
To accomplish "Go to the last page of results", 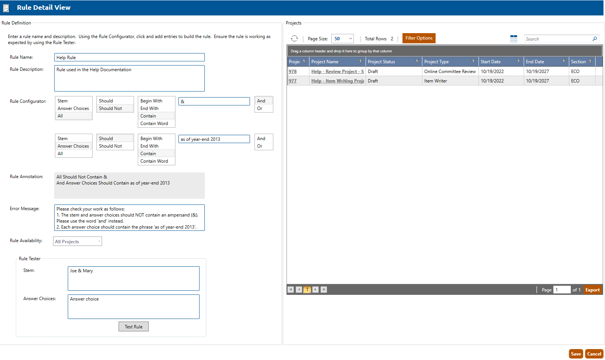I will click(x=324, y=290).
